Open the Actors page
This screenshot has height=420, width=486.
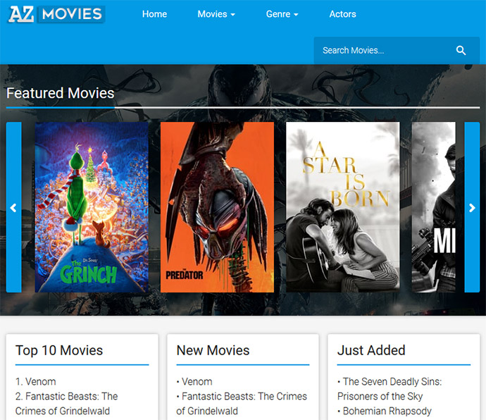click(342, 14)
